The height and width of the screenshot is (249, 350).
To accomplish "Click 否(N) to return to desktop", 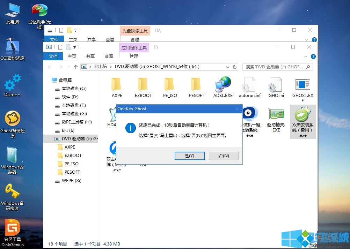I will coord(224,156).
